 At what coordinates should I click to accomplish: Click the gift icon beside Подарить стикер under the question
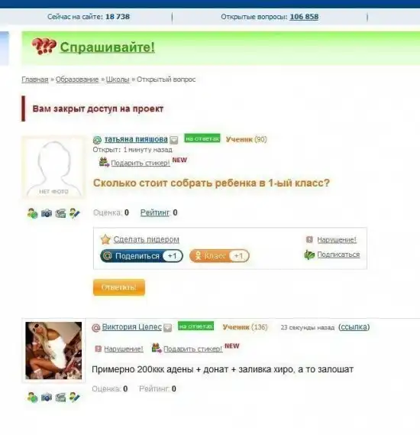click(104, 162)
